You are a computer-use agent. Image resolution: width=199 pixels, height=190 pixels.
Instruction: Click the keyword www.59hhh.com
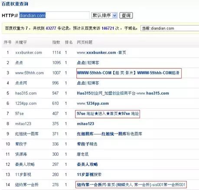pos(29,73)
